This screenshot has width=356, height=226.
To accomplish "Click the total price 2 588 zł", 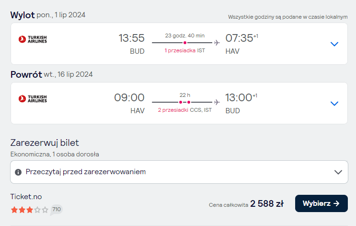I will tap(267, 204).
